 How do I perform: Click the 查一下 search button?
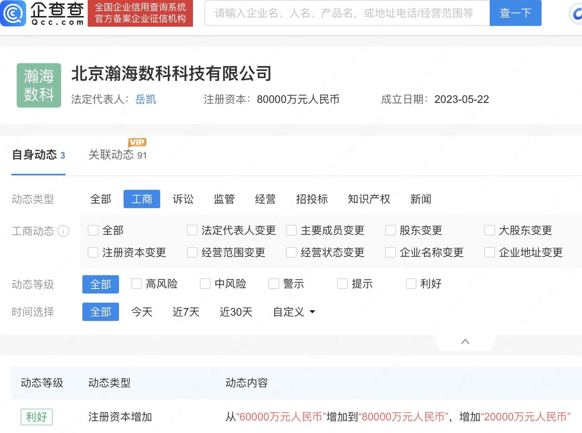(x=515, y=13)
